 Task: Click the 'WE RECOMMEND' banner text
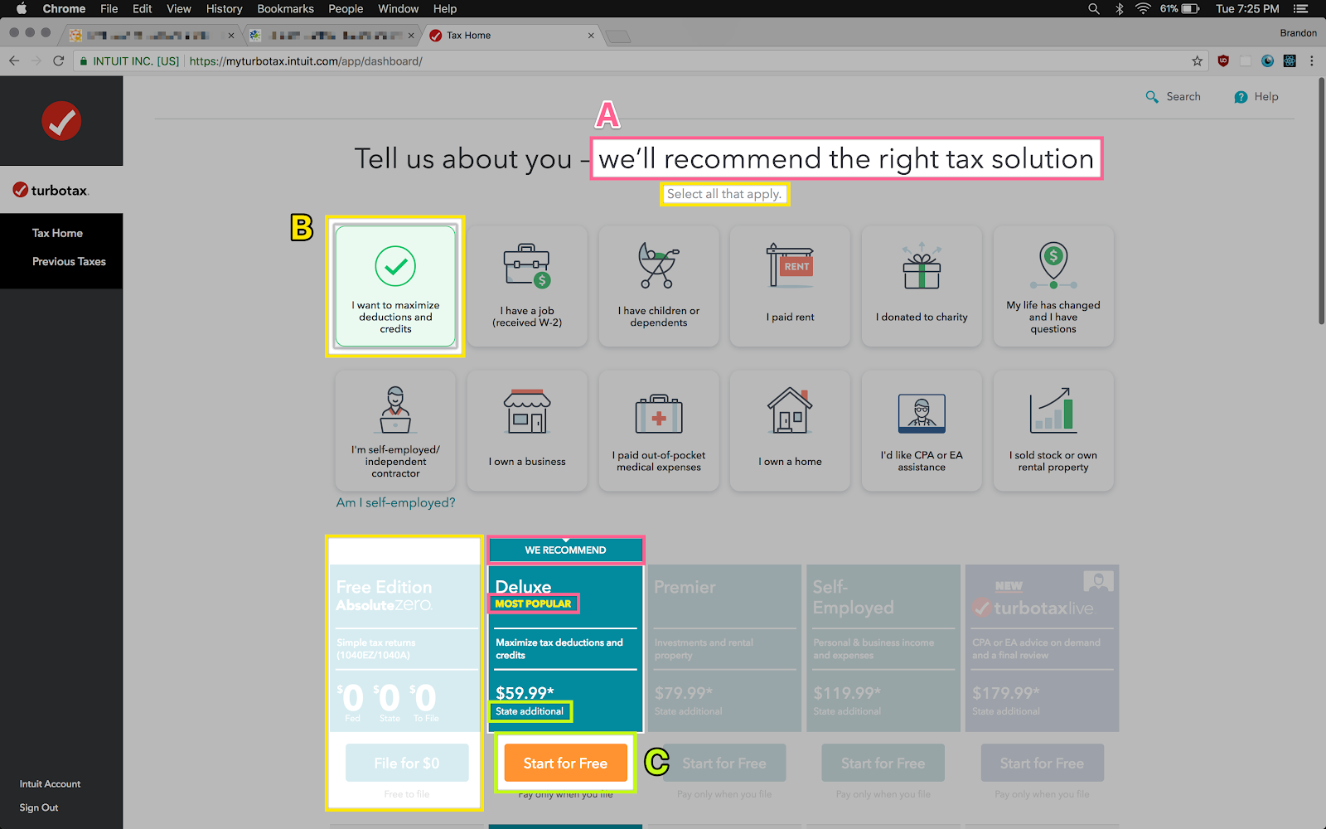tap(565, 550)
